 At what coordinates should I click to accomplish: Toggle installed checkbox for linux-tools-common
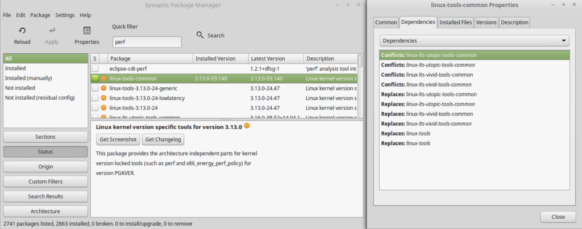[95, 78]
